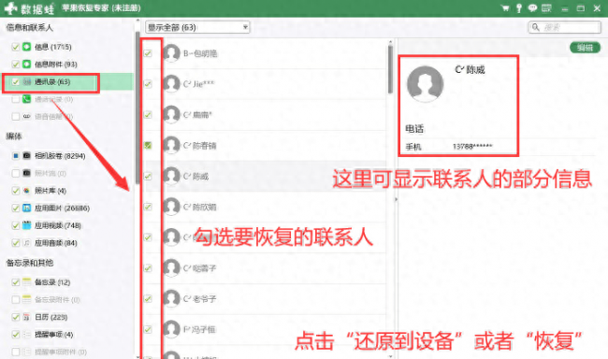This screenshot has height=359, width=608.
Task: Open the shopping cart purchase icon
Action: (x=505, y=8)
